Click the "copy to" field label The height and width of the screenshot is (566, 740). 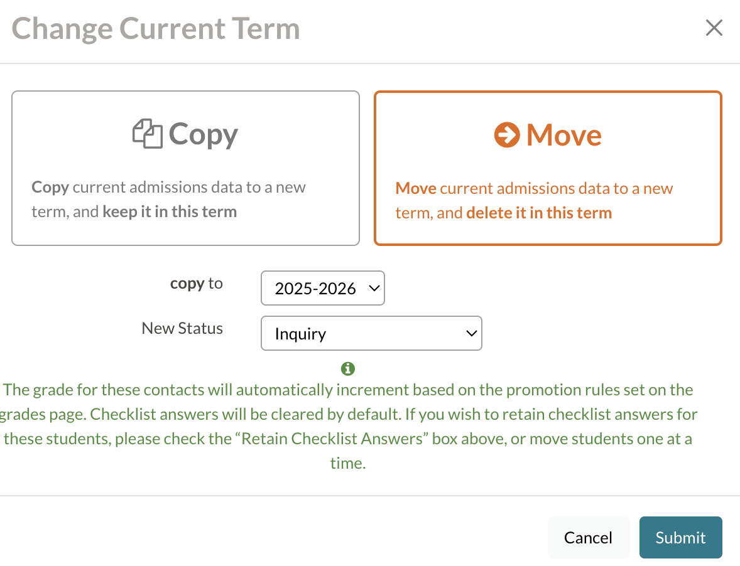pos(196,284)
